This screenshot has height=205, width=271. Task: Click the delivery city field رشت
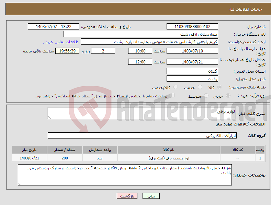[x=192, y=79]
